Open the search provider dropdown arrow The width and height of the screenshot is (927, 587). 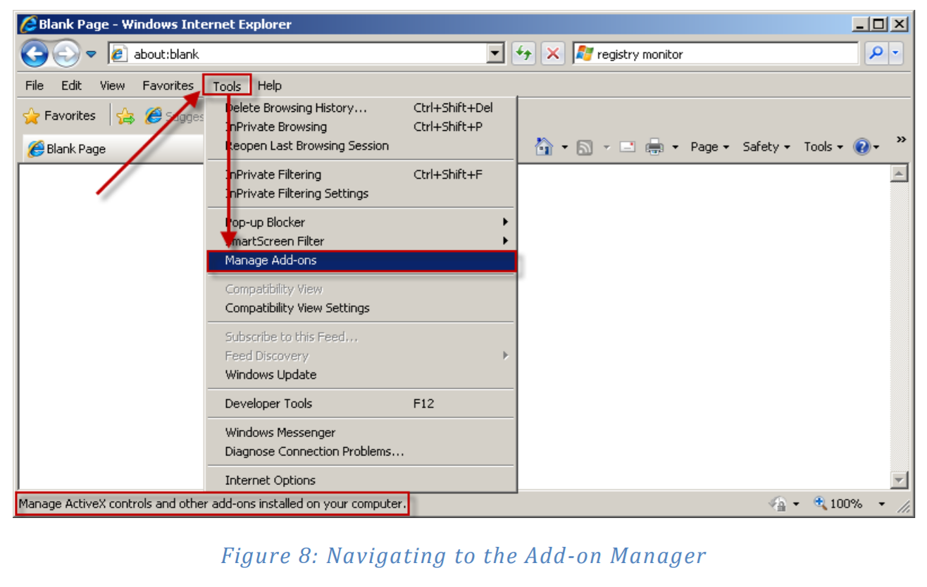[x=895, y=53]
